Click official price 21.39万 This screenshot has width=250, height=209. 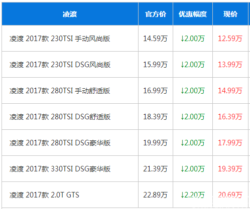click(155, 169)
